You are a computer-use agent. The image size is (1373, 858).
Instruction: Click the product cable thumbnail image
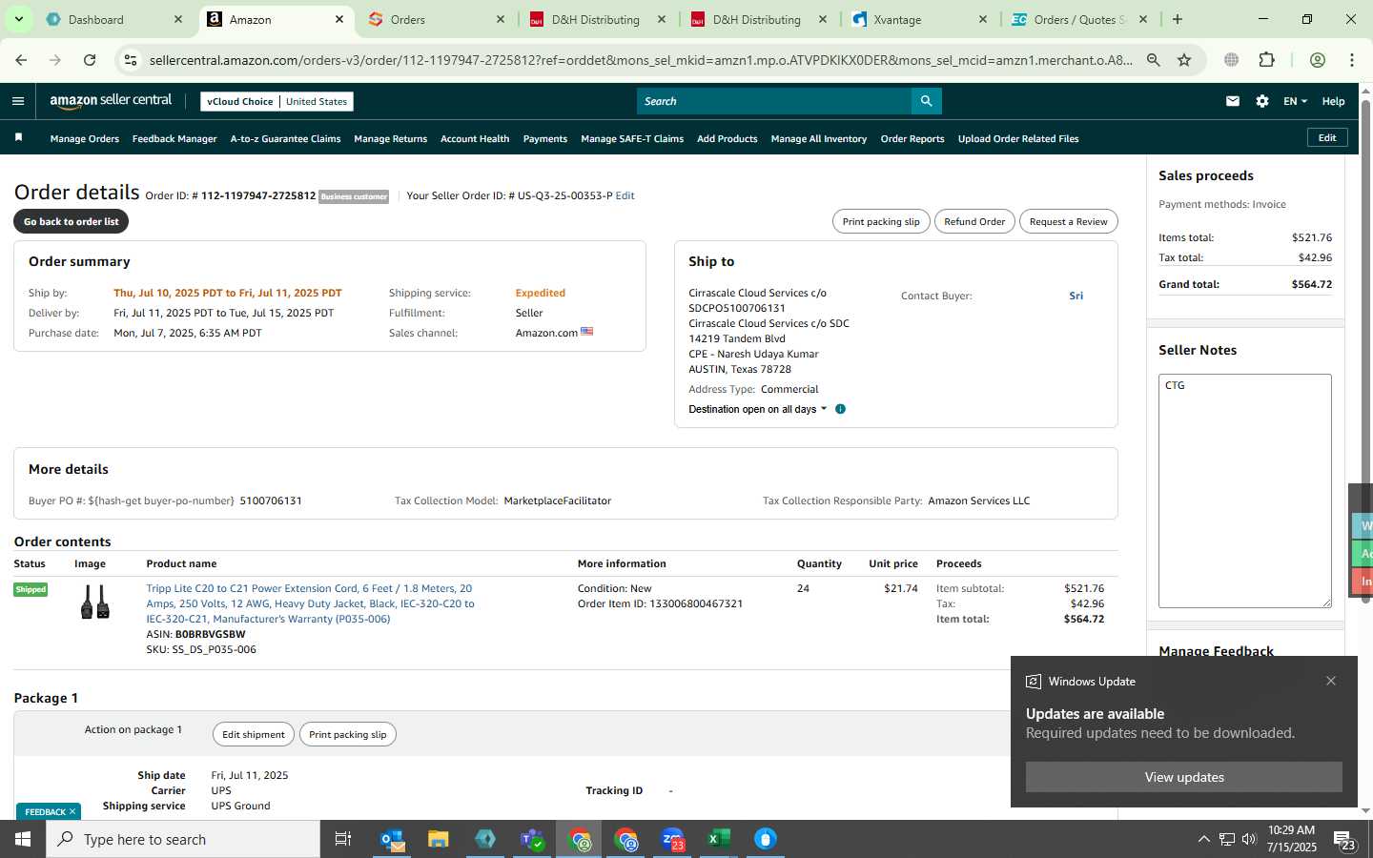pos(94,603)
